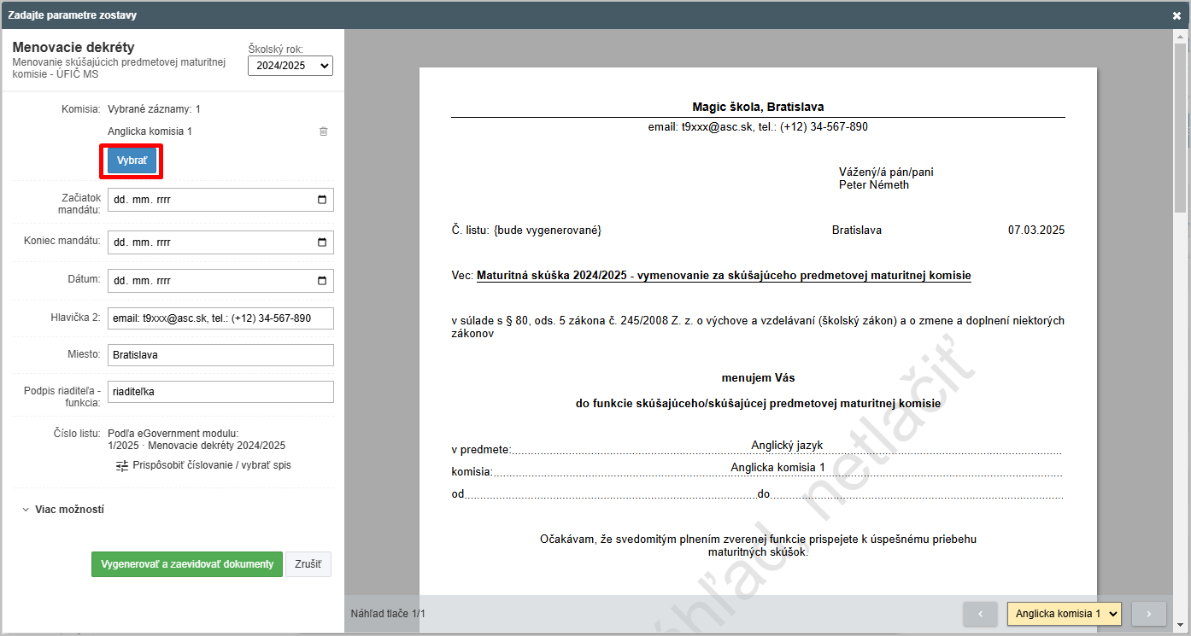1191x636 pixels.
Task: Click the Náhľad tlače 1/1 label
Action: [x=388, y=614]
